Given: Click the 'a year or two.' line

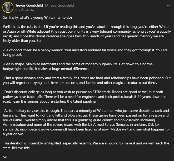Looking at the screenshot, I should click(13, 134).
